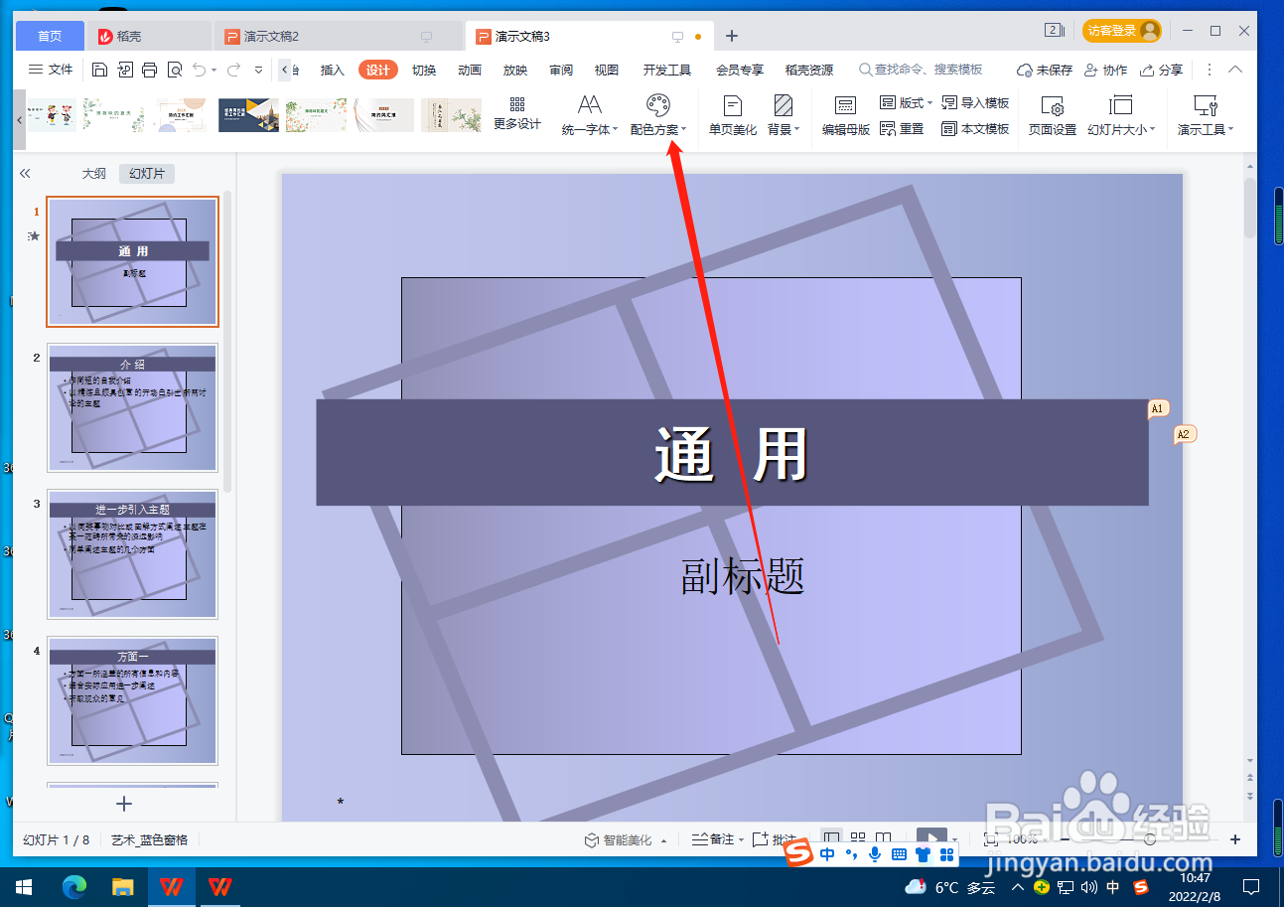Click 批注 comments icon in status bar
The image size is (1284, 907).
click(775, 839)
